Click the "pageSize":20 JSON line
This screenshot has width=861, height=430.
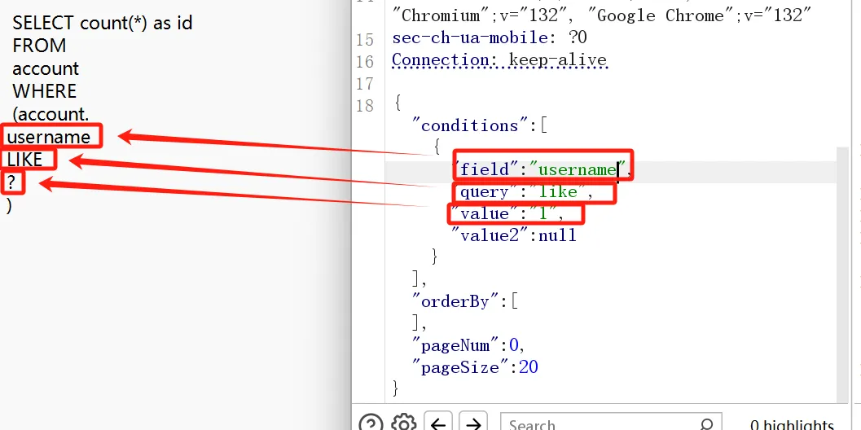pyautogui.click(x=476, y=367)
